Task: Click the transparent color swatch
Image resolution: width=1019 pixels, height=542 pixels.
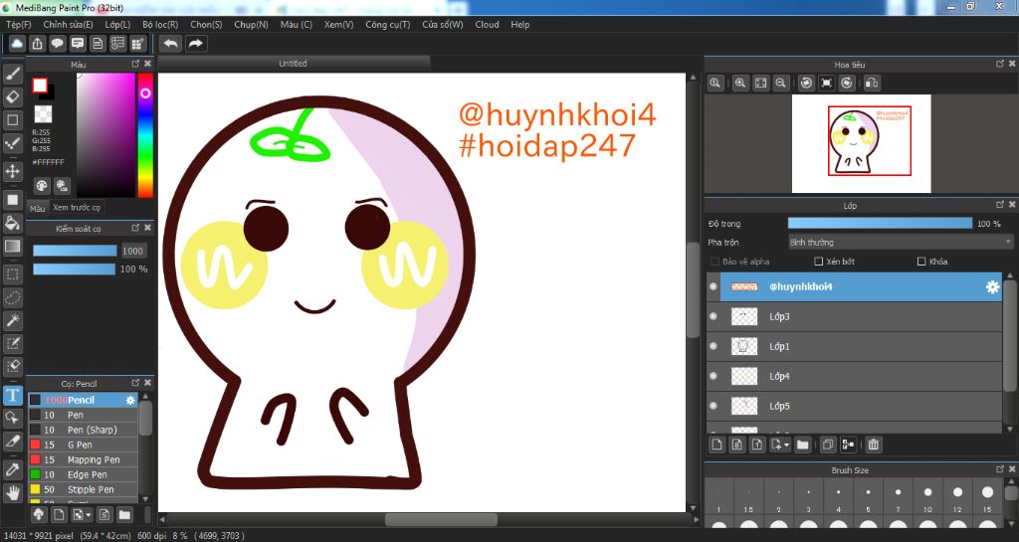Action: click(x=43, y=115)
